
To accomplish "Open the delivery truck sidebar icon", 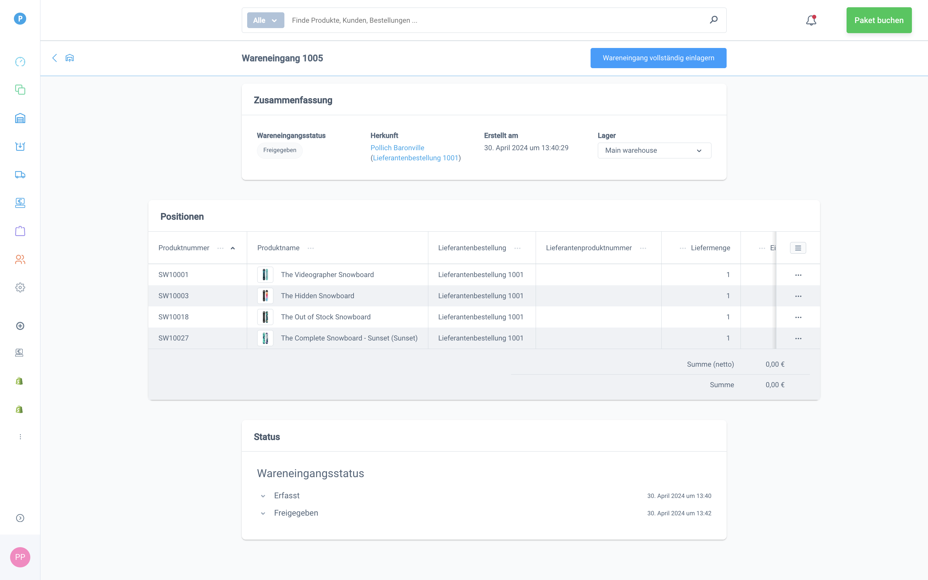I will pyautogui.click(x=20, y=175).
